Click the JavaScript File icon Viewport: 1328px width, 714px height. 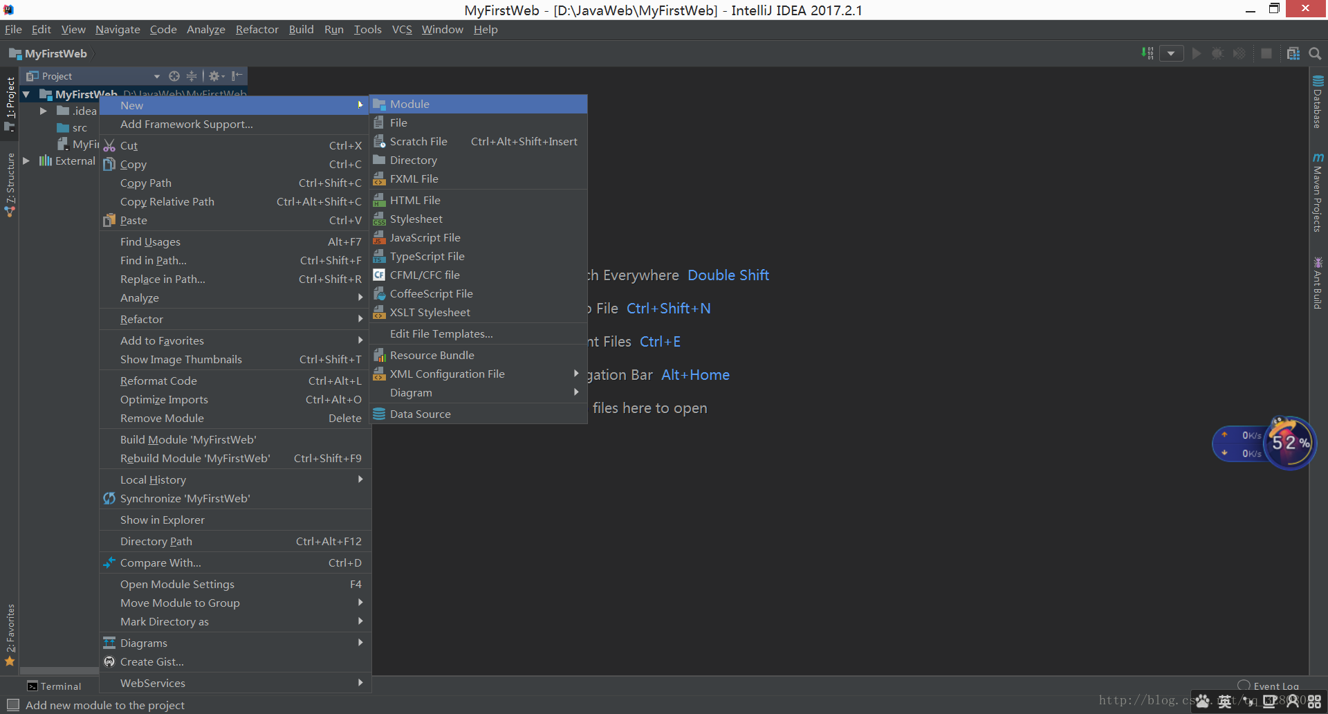pos(379,237)
